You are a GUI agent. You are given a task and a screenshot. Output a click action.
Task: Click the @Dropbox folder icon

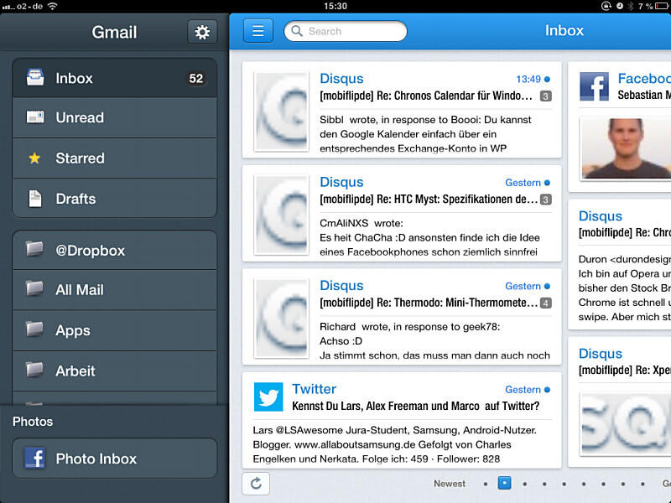coord(34,248)
